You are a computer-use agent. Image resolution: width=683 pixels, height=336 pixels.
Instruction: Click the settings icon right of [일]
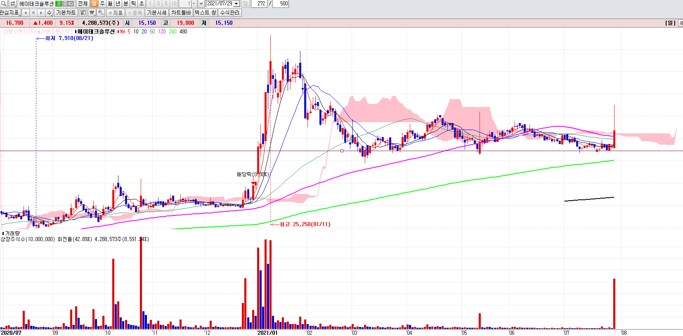[680, 23]
